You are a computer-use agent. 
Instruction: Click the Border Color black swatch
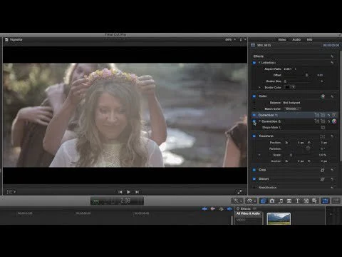pos(287,87)
